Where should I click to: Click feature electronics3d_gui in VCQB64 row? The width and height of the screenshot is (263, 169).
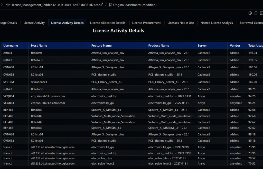coord(103,103)
